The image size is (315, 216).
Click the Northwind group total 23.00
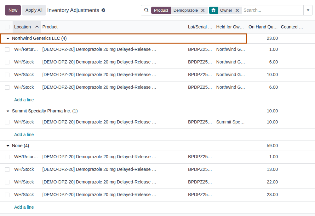[272, 38]
